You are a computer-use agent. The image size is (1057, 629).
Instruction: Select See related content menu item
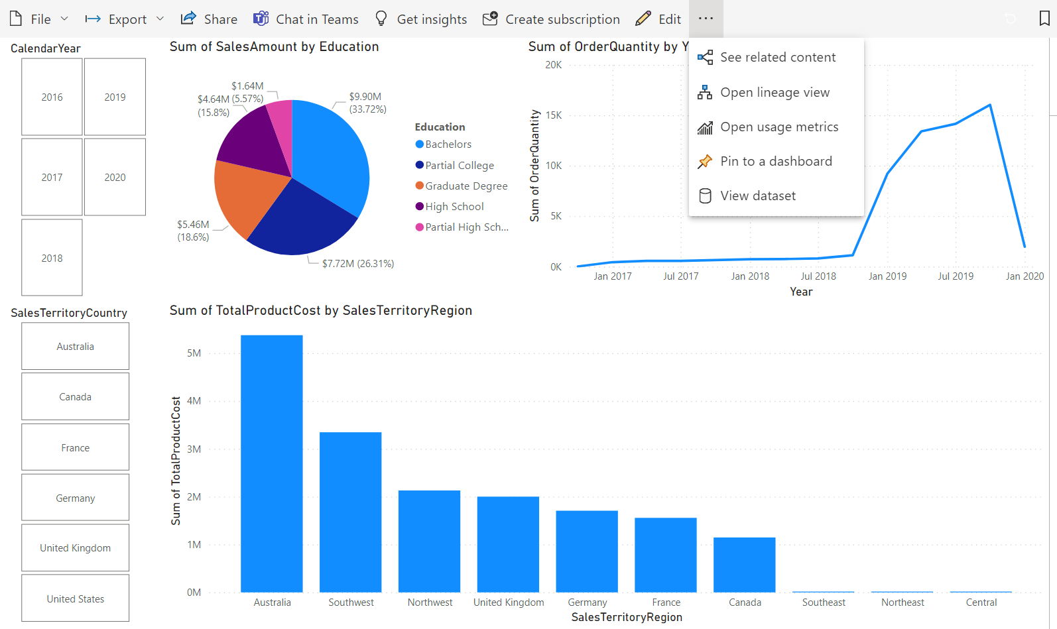click(x=777, y=58)
